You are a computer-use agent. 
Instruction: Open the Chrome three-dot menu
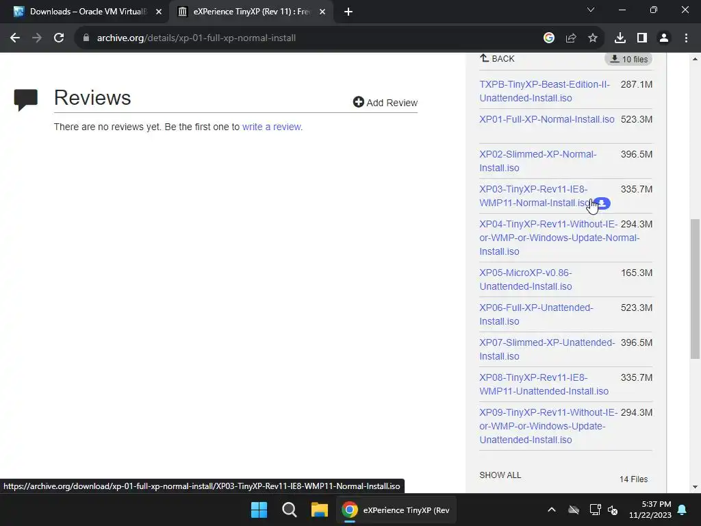(686, 38)
